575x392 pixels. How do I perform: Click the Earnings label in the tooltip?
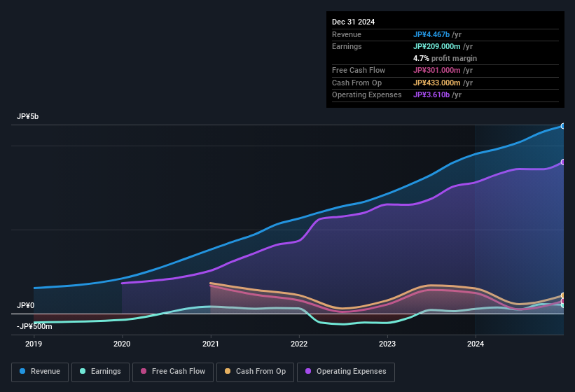(x=347, y=46)
